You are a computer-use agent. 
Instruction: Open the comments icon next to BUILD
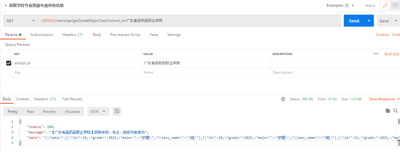click(395, 5)
